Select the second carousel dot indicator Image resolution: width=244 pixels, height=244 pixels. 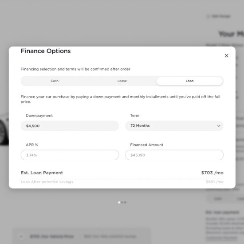click(x=122, y=202)
